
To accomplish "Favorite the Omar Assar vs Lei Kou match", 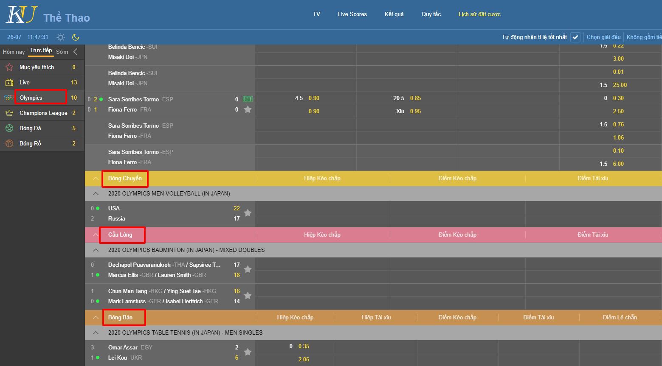I will [248, 352].
